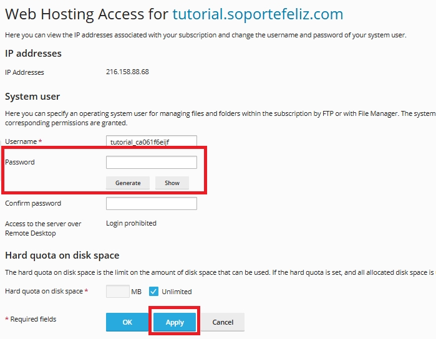
Task: Click the Username field label
Action: point(23,142)
